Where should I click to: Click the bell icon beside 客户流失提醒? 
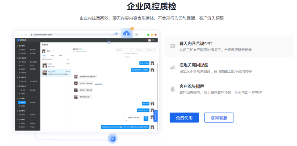coord(172,89)
